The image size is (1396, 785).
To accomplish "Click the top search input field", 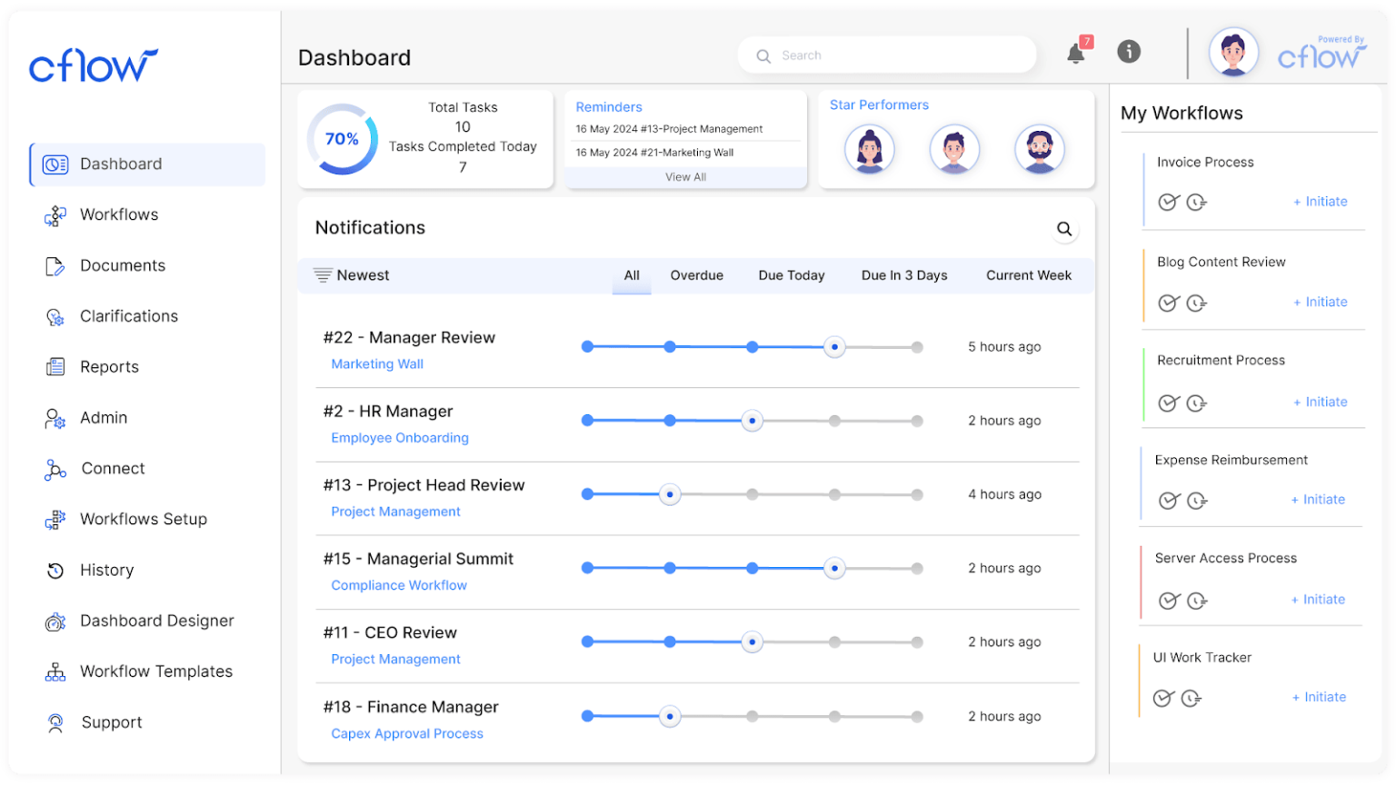I will click(886, 55).
